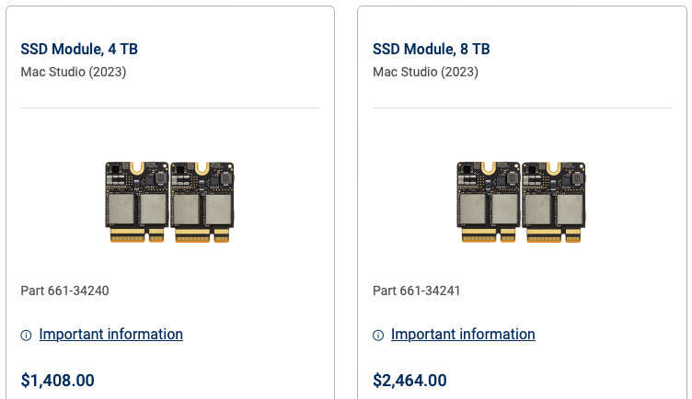Click the 8 TB SSD module product image
This screenshot has width=692, height=399.
522,202
